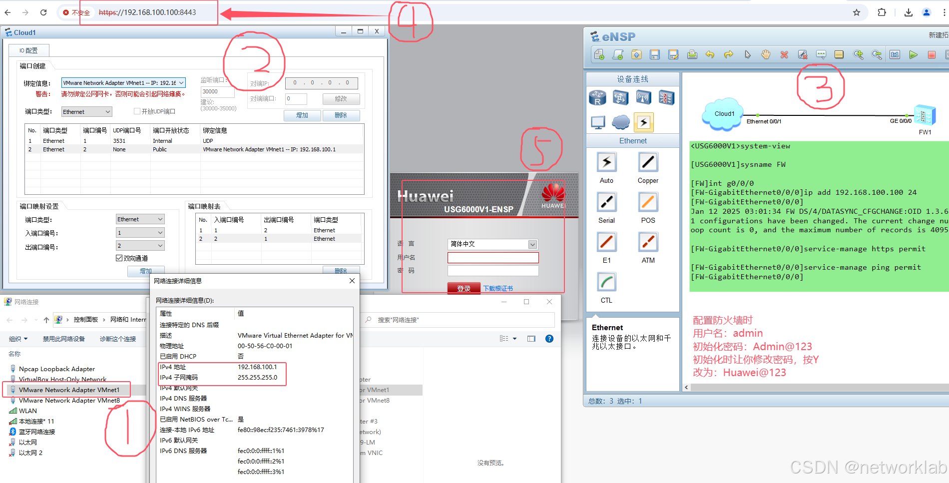
Task: Click the browser address bar URL
Action: (147, 12)
